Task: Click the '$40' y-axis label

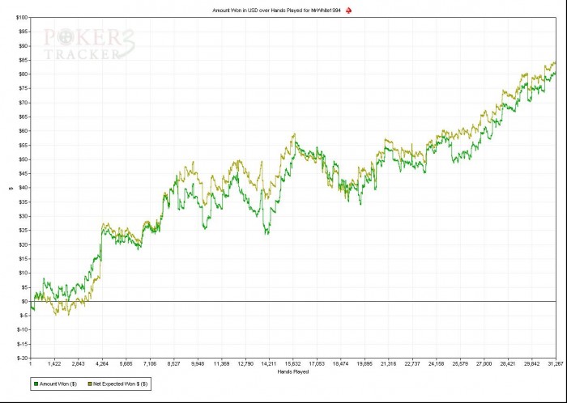Action: (x=23, y=188)
